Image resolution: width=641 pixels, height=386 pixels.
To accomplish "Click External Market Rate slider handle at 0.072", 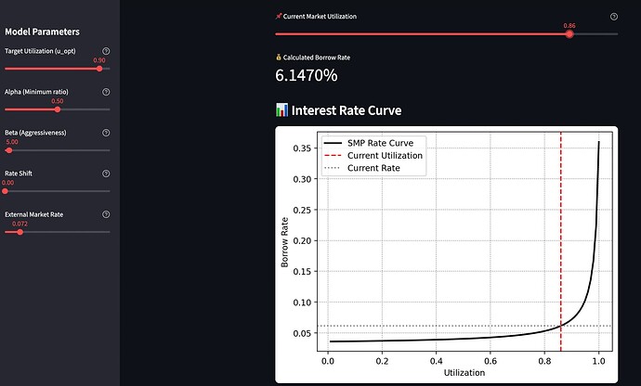I will [20, 232].
